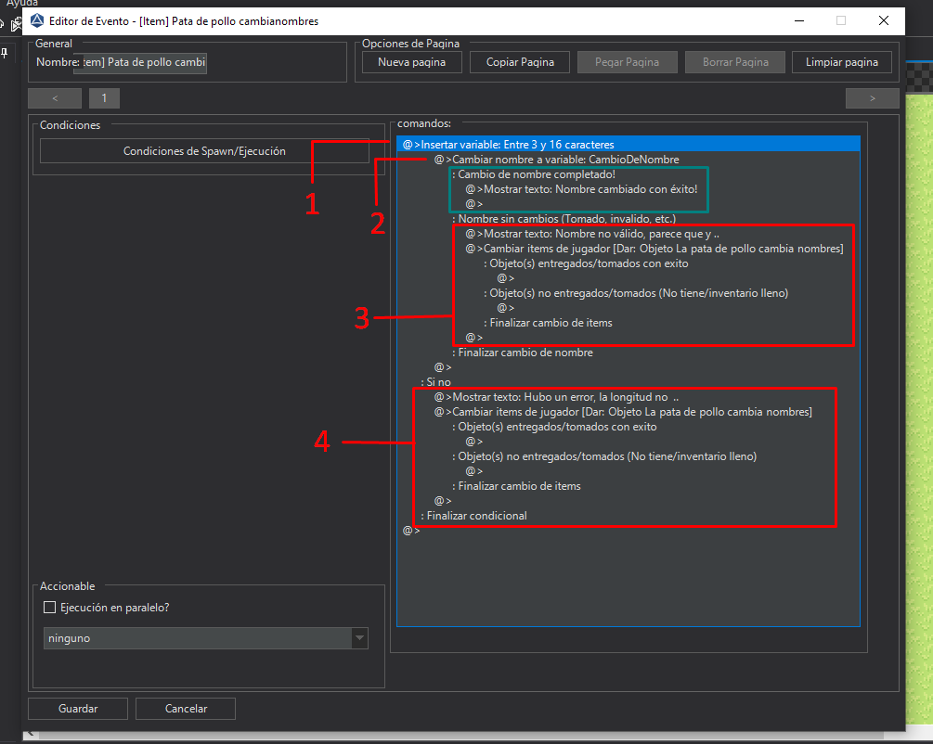This screenshot has width=933, height=744.
Task: Toggle the Ejecución en paralelo checkbox
Action: click(x=50, y=608)
